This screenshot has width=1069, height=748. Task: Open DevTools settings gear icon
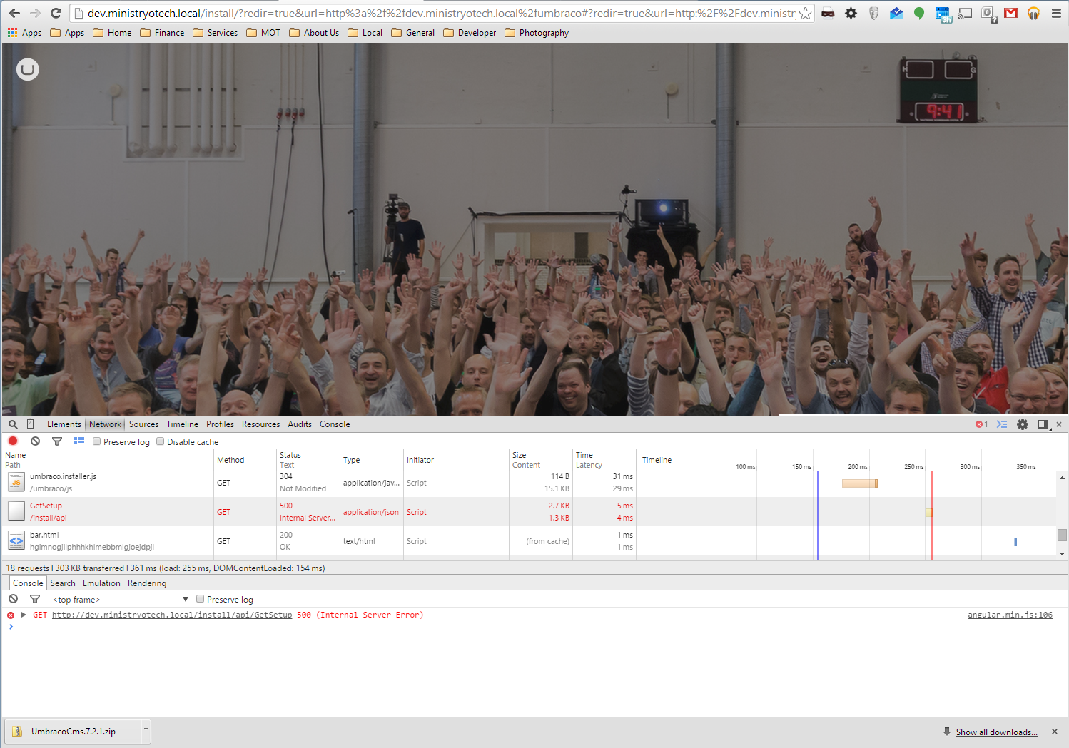(1023, 424)
